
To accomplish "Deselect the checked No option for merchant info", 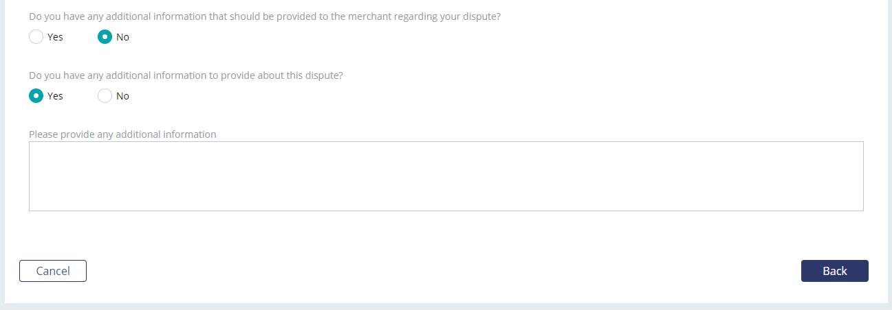I will pyautogui.click(x=105, y=37).
